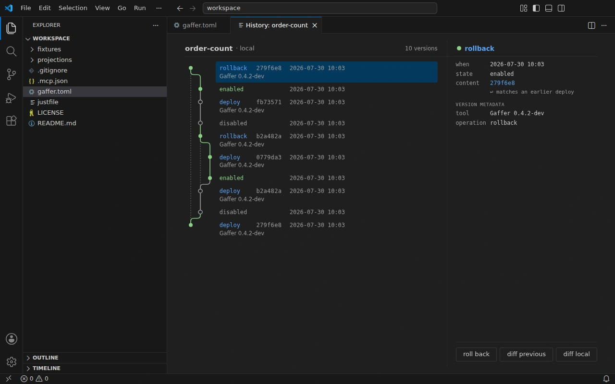Open the Accounts icon
615x384 pixels.
point(12,339)
